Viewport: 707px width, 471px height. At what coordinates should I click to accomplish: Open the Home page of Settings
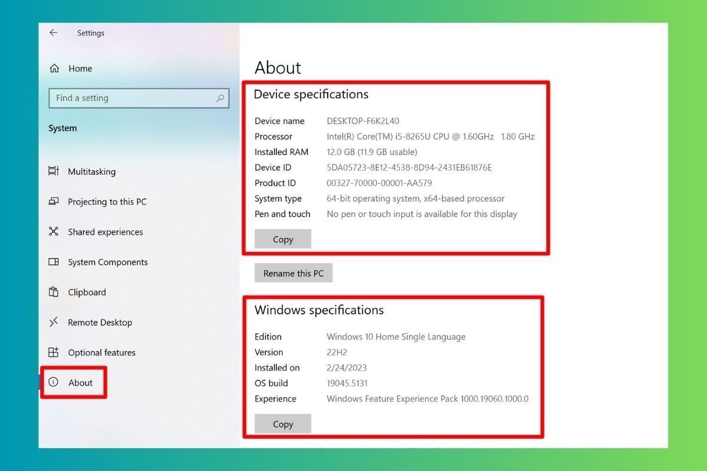tap(80, 68)
